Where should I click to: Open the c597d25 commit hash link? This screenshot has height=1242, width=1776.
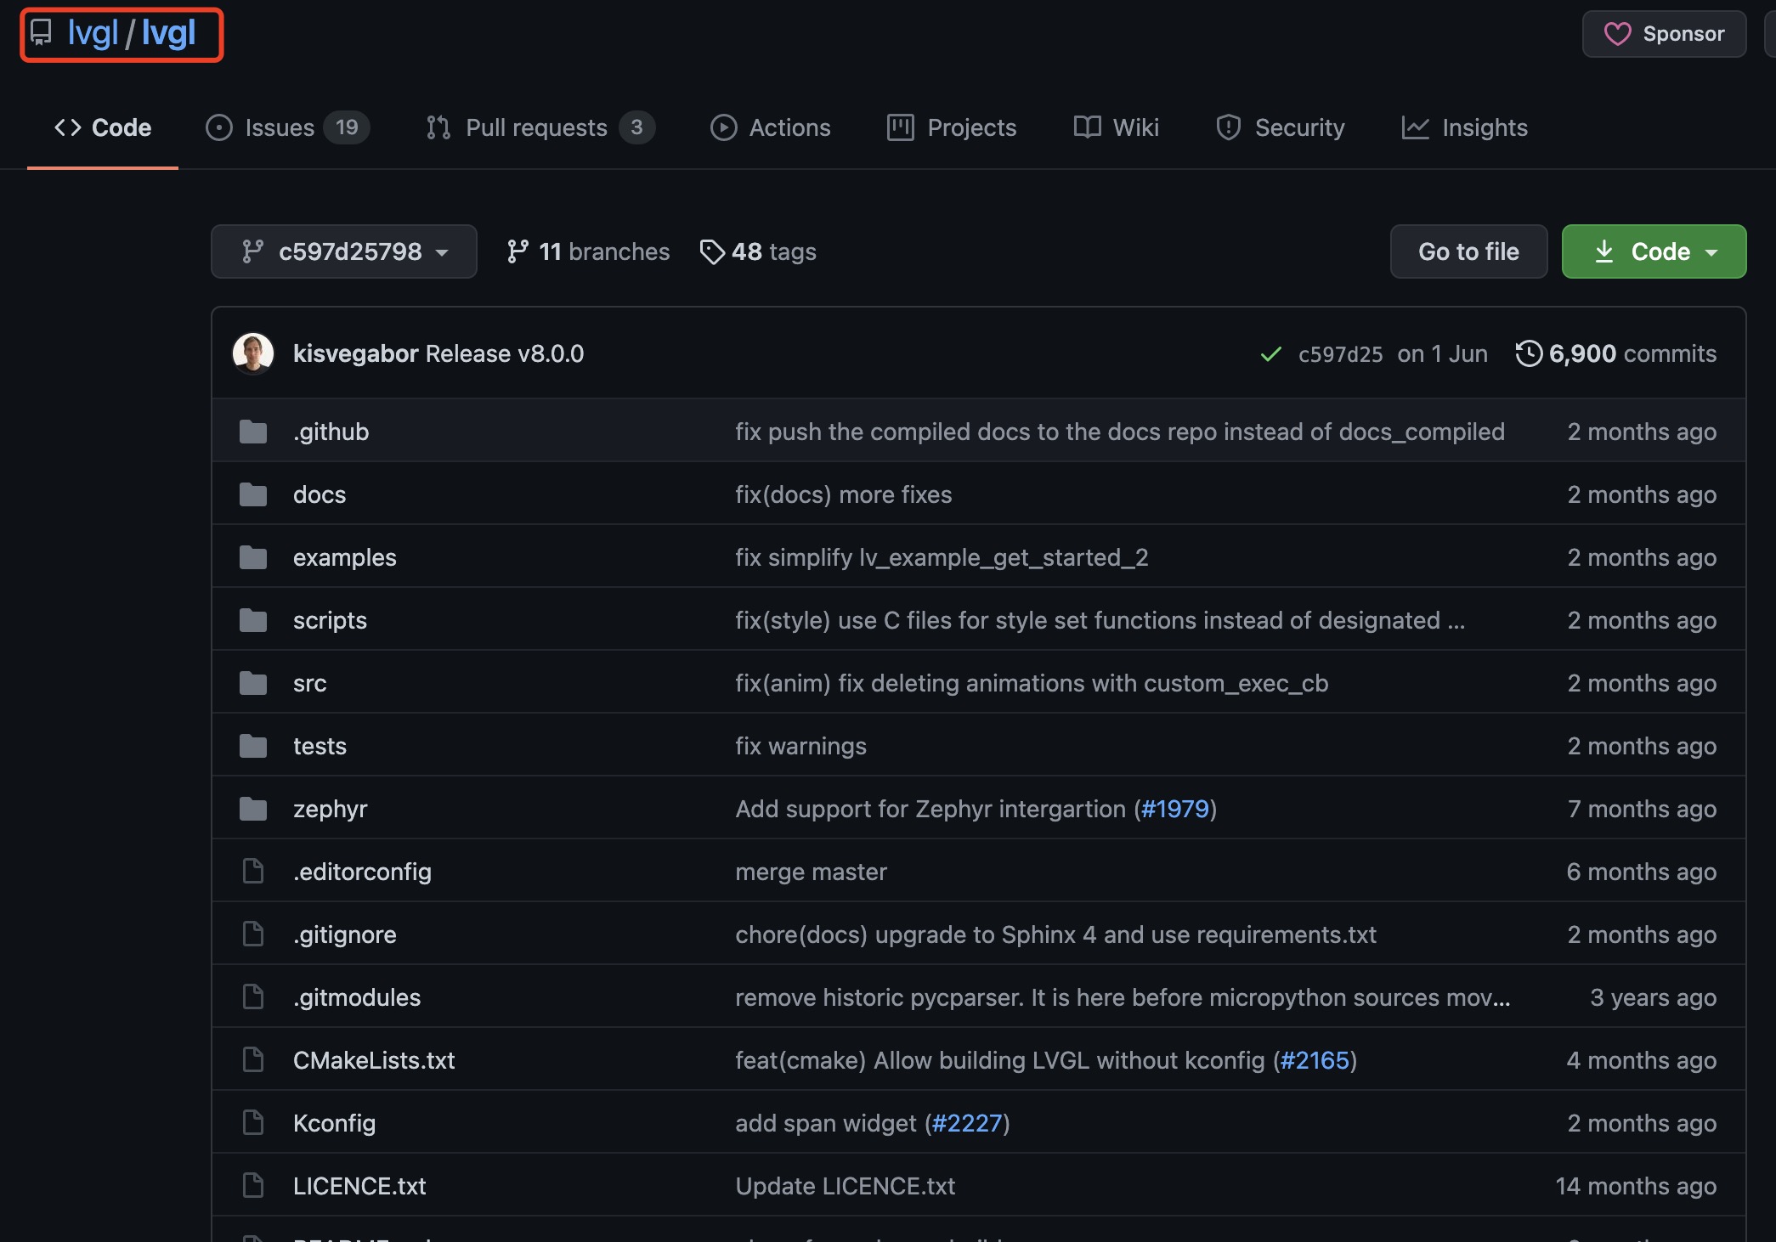tap(1341, 354)
